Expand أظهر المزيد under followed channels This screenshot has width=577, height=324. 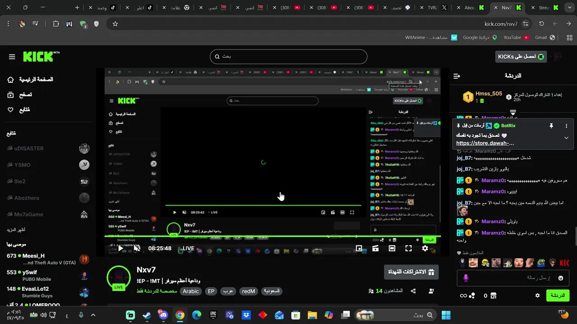pyautogui.click(x=16, y=230)
